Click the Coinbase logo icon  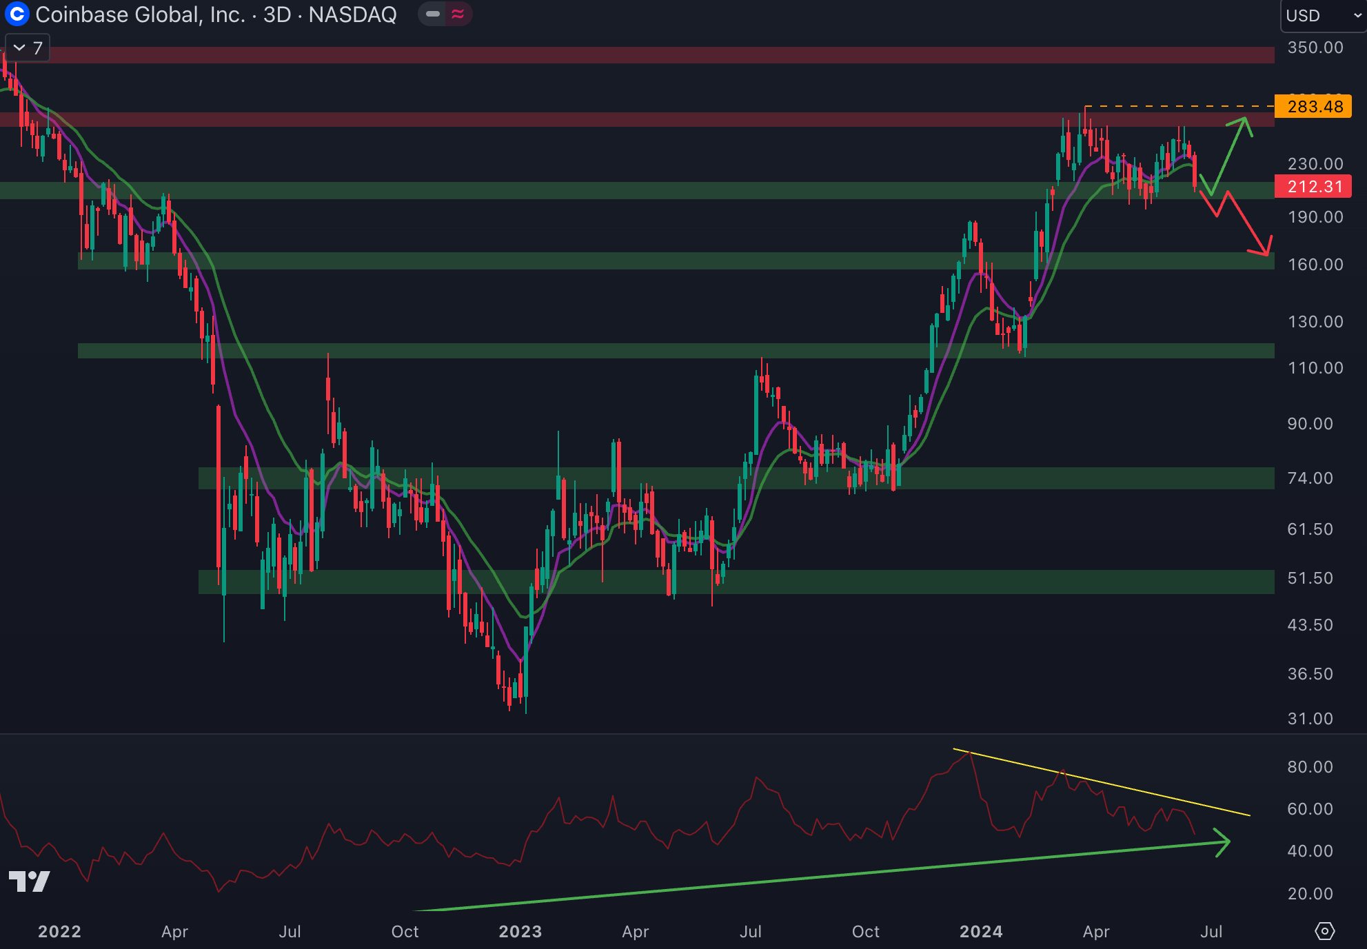tap(17, 14)
